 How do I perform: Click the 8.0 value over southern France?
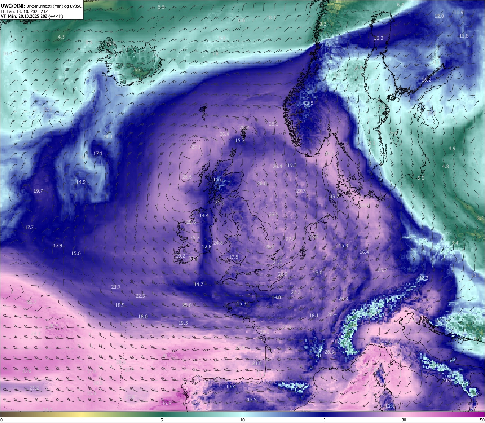click(319, 355)
